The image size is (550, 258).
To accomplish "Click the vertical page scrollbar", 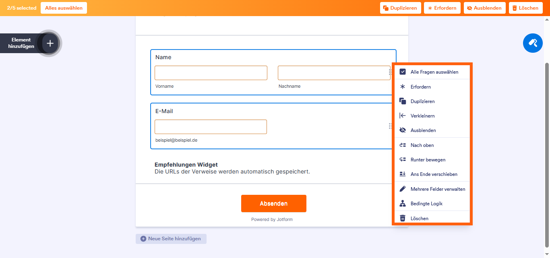I will (x=546, y=153).
